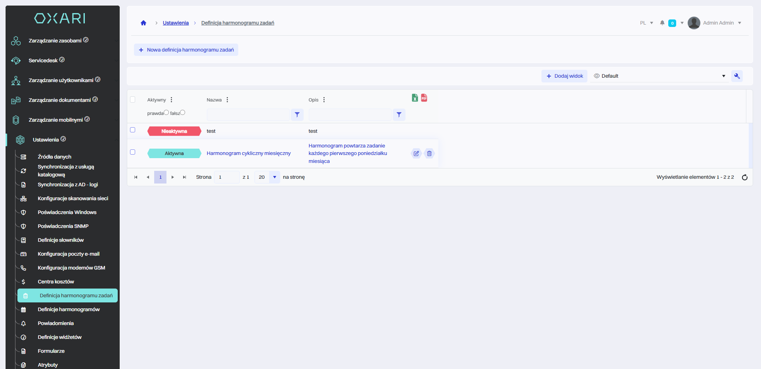The height and width of the screenshot is (369, 761).
Task: Apply filter on Nazwa column
Action: point(297,115)
